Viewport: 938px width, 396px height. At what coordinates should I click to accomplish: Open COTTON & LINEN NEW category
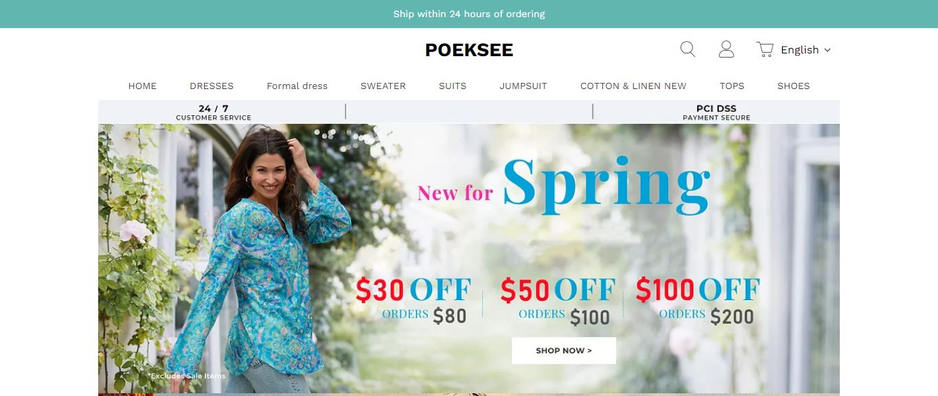pos(633,86)
